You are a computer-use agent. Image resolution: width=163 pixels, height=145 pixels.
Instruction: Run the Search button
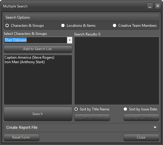click(38, 114)
